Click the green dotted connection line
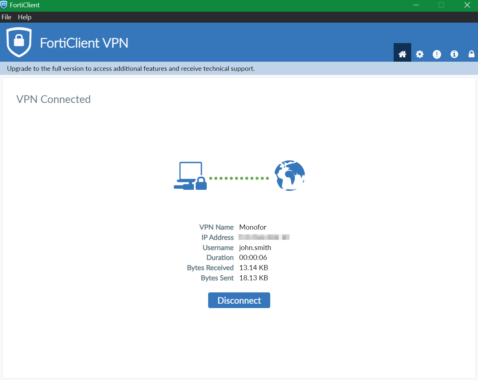This screenshot has height=380, width=478. point(239,178)
